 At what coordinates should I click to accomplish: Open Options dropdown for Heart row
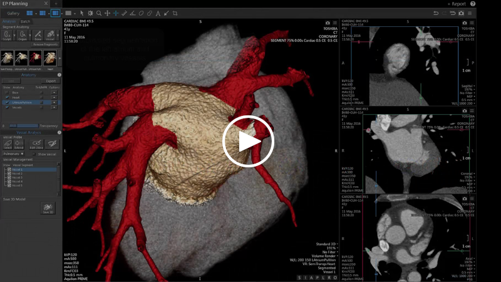[x=54, y=98]
